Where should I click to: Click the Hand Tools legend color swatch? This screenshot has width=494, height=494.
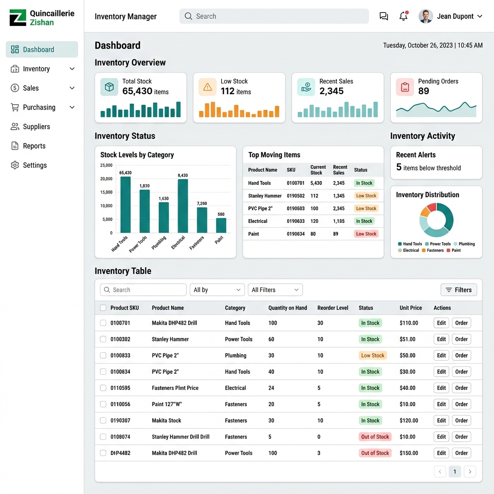400,244
